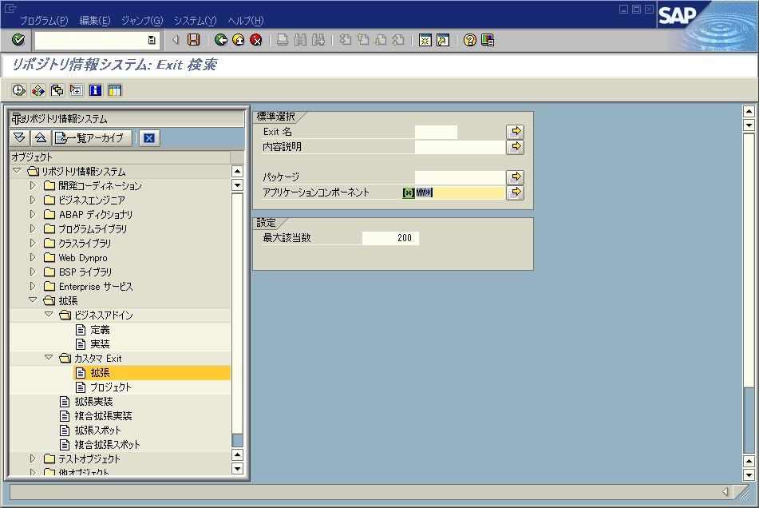Open the システム(Y) menu
The image size is (759, 508).
(195, 20)
